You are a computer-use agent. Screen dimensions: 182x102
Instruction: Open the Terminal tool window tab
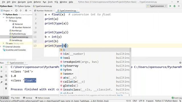pyautogui.click(x=28, y=98)
